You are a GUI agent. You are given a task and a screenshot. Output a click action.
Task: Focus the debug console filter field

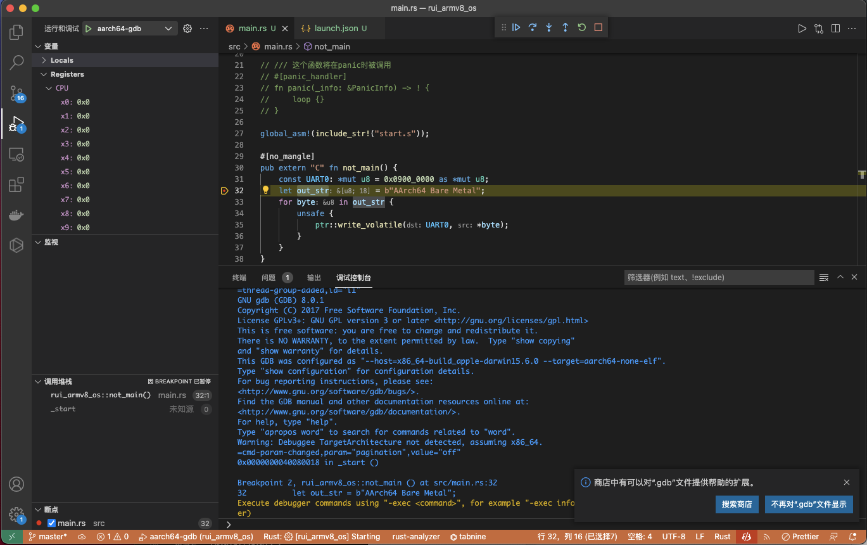(719, 277)
